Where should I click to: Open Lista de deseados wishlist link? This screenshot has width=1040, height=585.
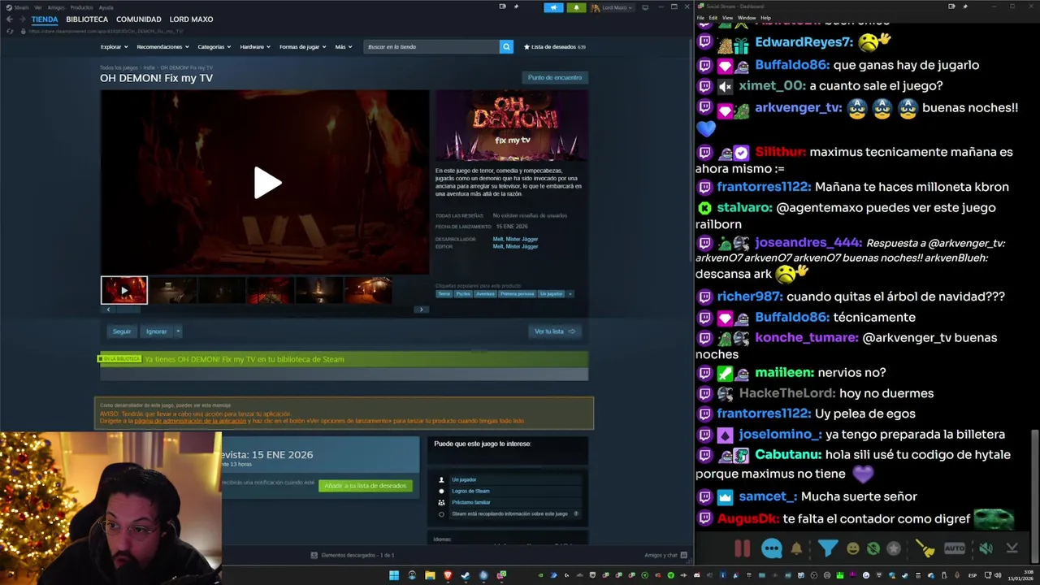pyautogui.click(x=555, y=47)
